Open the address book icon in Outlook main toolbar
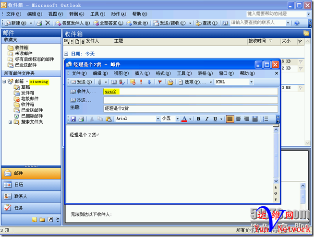 (x=225, y=23)
